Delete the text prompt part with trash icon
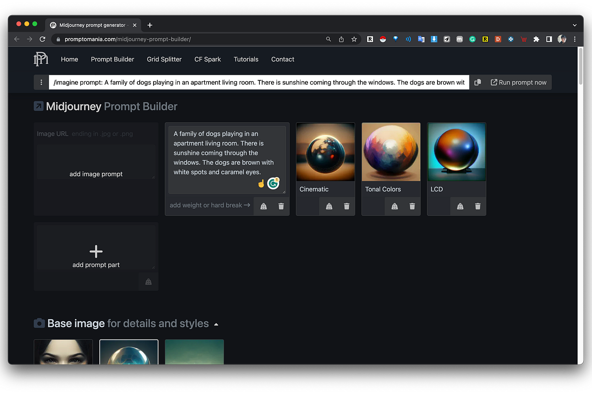This screenshot has width=592, height=394. (281, 206)
